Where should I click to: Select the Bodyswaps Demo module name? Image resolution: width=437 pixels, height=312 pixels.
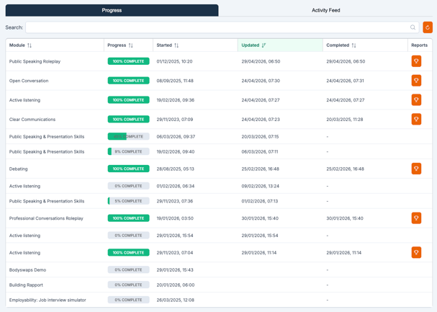tap(27, 270)
